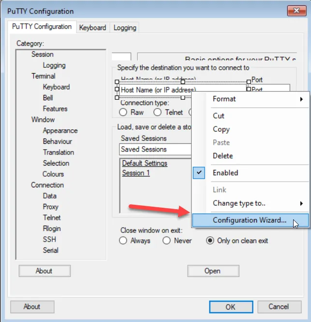Select Logging under Session in category tree
This screenshot has height=322, width=311.
(x=54, y=65)
